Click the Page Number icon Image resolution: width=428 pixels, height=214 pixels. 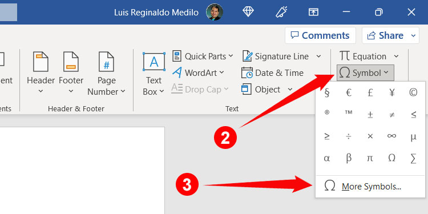coord(106,62)
